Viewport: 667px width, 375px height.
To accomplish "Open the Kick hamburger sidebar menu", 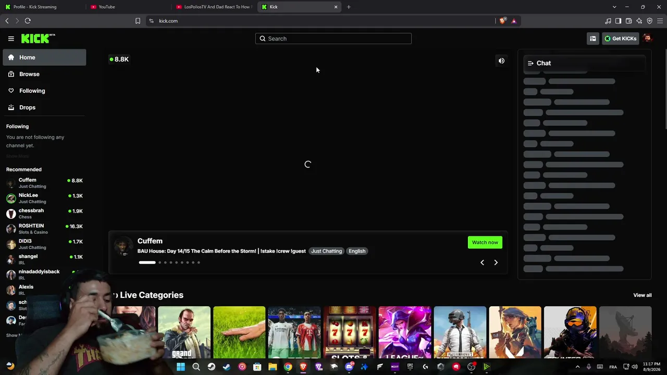I will click(11, 39).
